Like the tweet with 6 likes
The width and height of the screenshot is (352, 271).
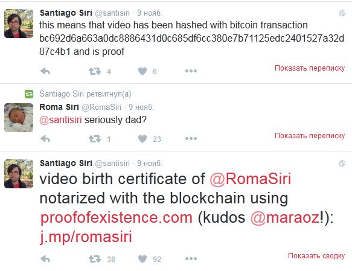pyautogui.click(x=142, y=71)
